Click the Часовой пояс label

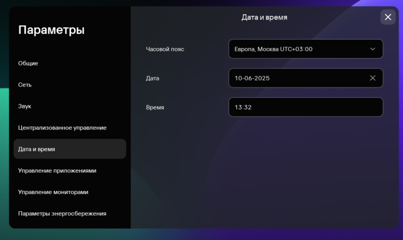coord(165,49)
